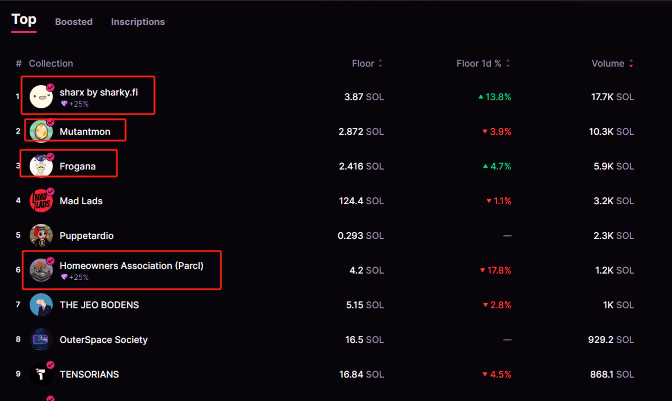Click the 4.7% floor change
Viewport: 672px width, 401px height.
click(x=497, y=166)
